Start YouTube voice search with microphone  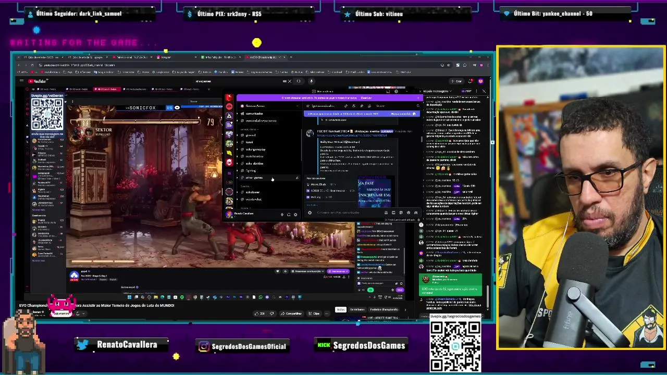click(x=311, y=81)
